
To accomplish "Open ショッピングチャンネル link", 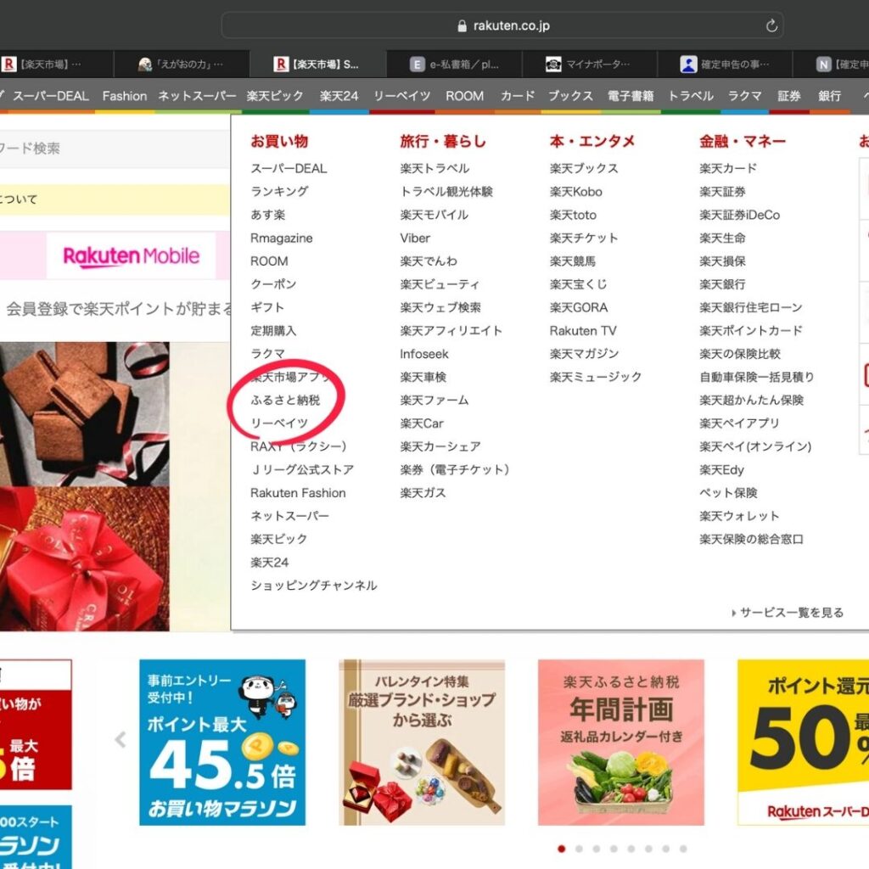I will (313, 586).
